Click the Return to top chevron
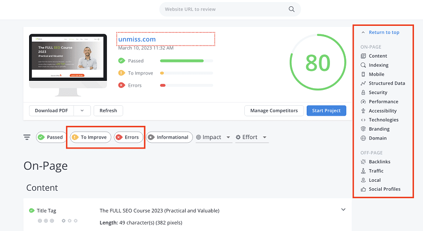423x231 pixels. pos(363,32)
